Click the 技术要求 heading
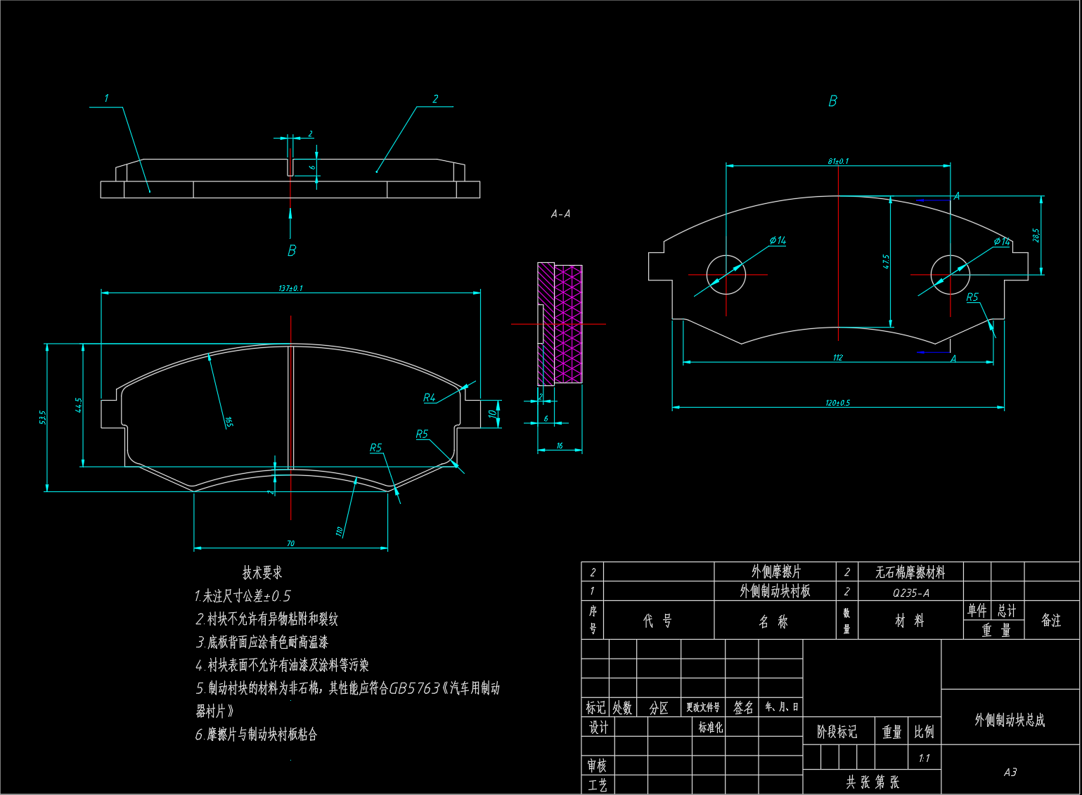 click(x=262, y=572)
